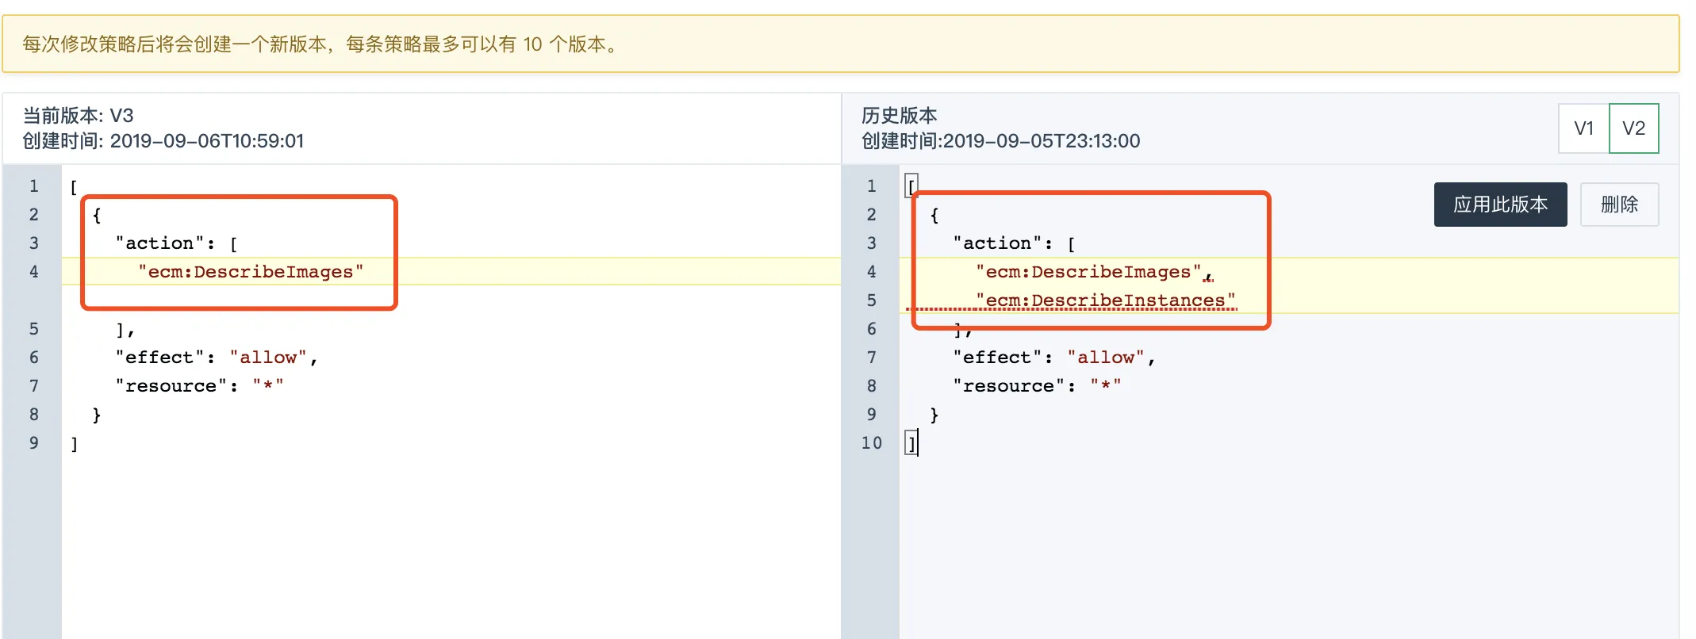Click line number 10 in right editor gutter
This screenshot has height=639, width=1696.
point(871,443)
